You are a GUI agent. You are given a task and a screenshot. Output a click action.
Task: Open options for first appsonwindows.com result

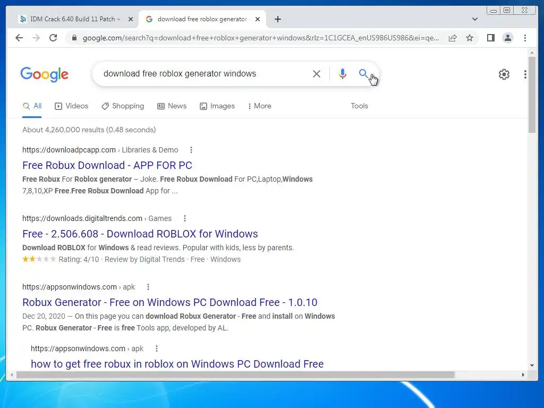pos(148,287)
